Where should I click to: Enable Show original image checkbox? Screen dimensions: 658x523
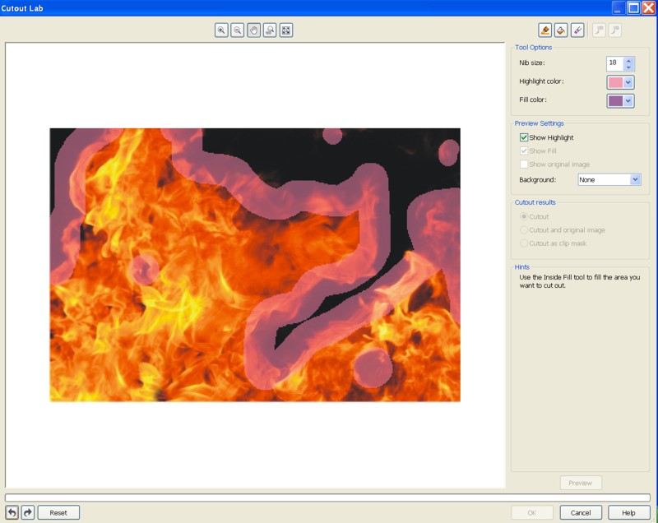[x=524, y=164]
